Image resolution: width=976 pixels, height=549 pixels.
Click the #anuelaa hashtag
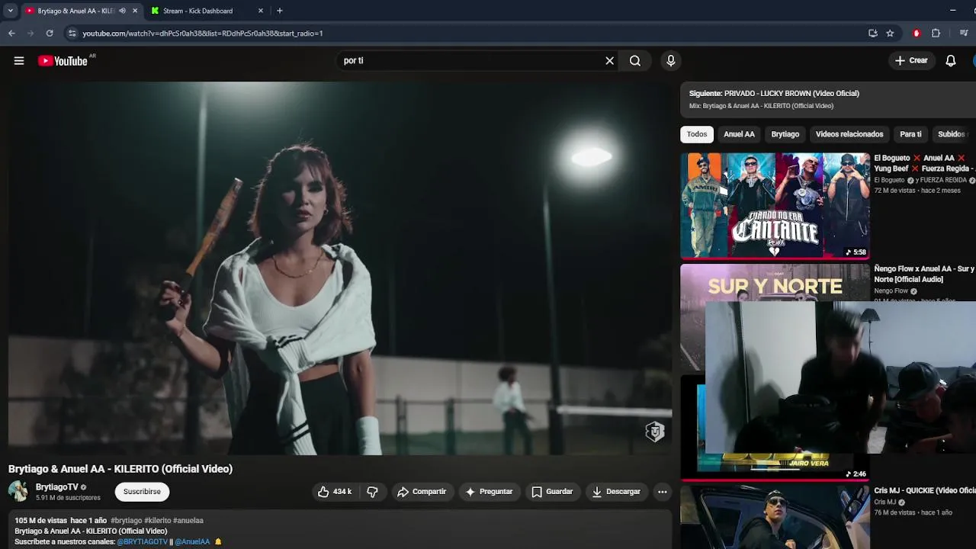(188, 521)
